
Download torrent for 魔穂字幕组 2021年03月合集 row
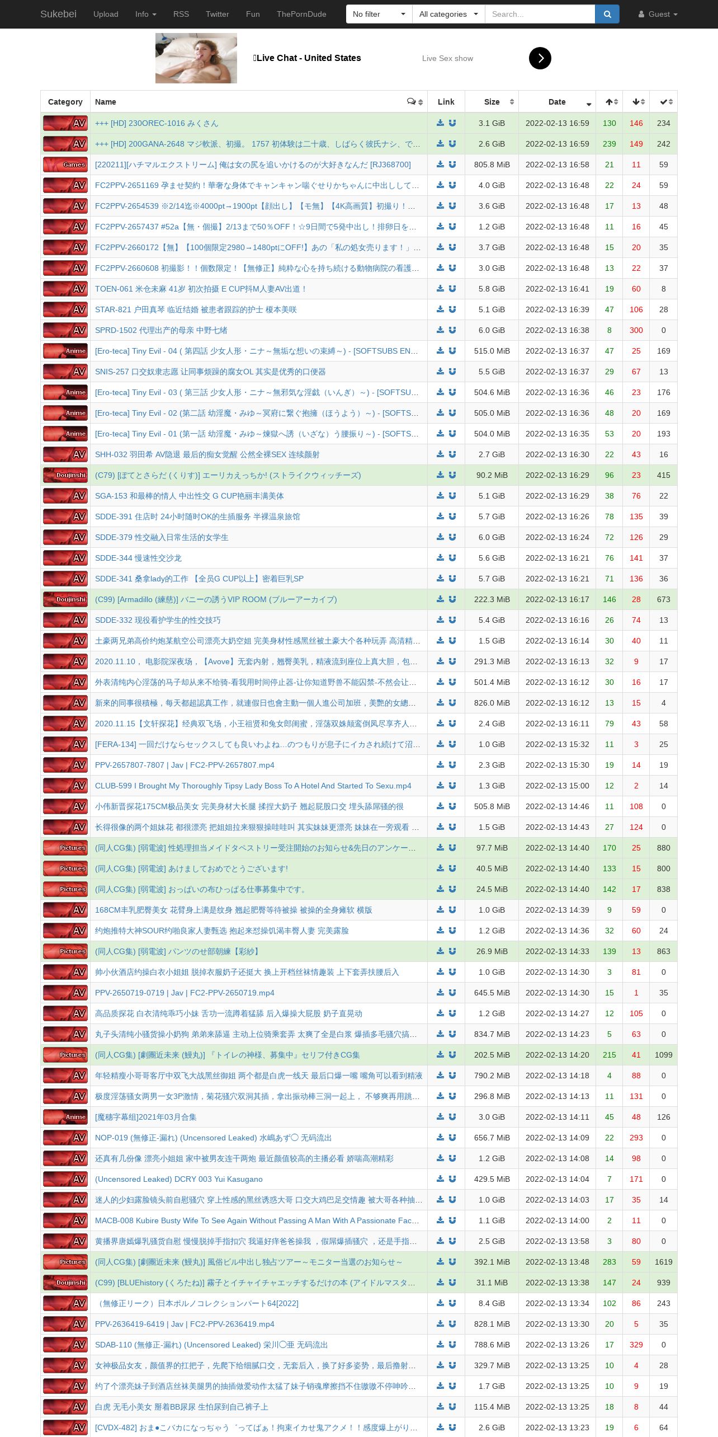(x=441, y=1117)
